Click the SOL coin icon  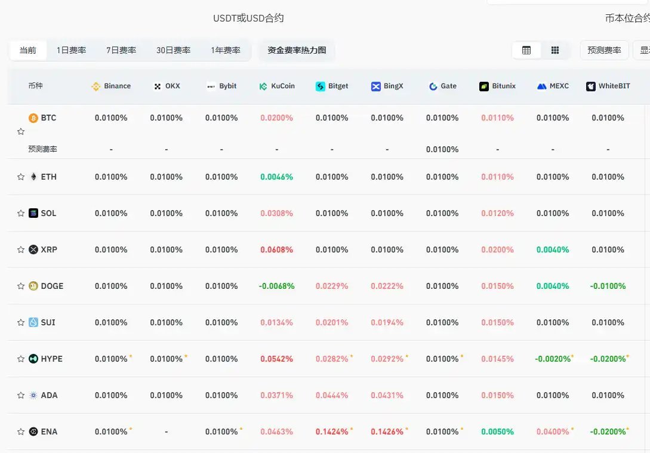pos(33,214)
